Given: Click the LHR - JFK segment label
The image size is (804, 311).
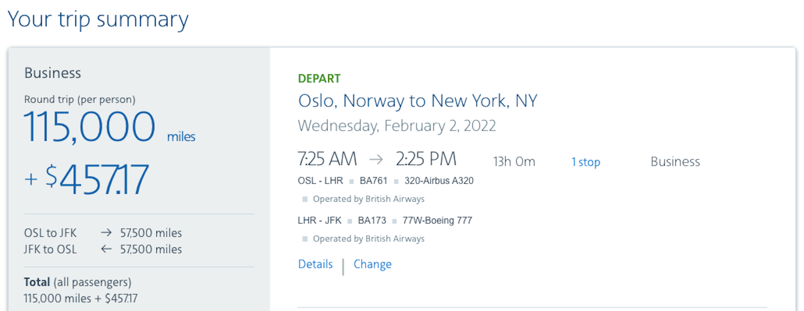Looking at the screenshot, I should pos(320,220).
